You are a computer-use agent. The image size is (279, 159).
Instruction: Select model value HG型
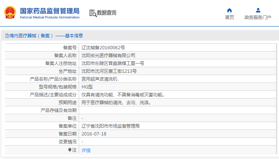pyautogui.click(x=87, y=87)
